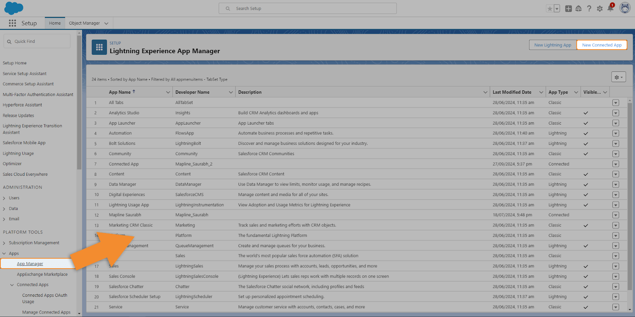Collapse the Connected Apps node

pyautogui.click(x=12, y=285)
